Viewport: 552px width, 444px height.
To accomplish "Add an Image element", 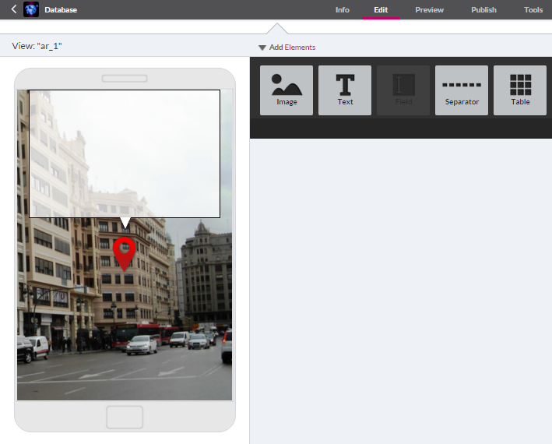I will point(287,90).
